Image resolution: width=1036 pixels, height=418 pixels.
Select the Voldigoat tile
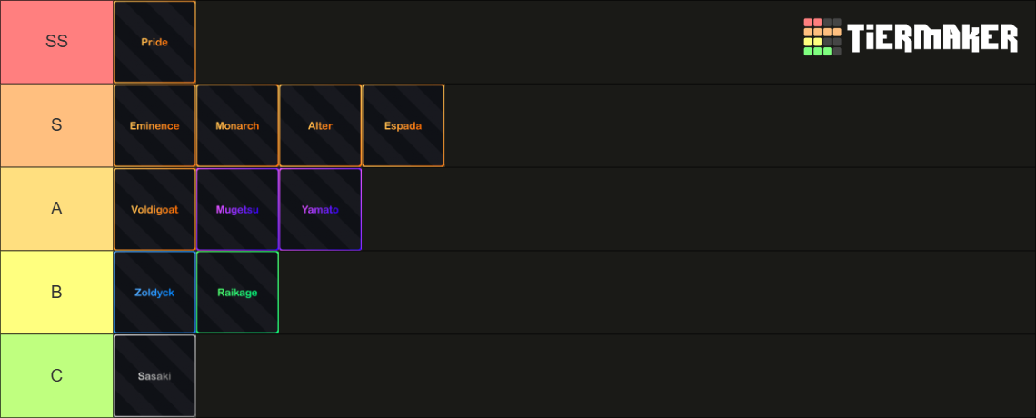pyautogui.click(x=154, y=209)
